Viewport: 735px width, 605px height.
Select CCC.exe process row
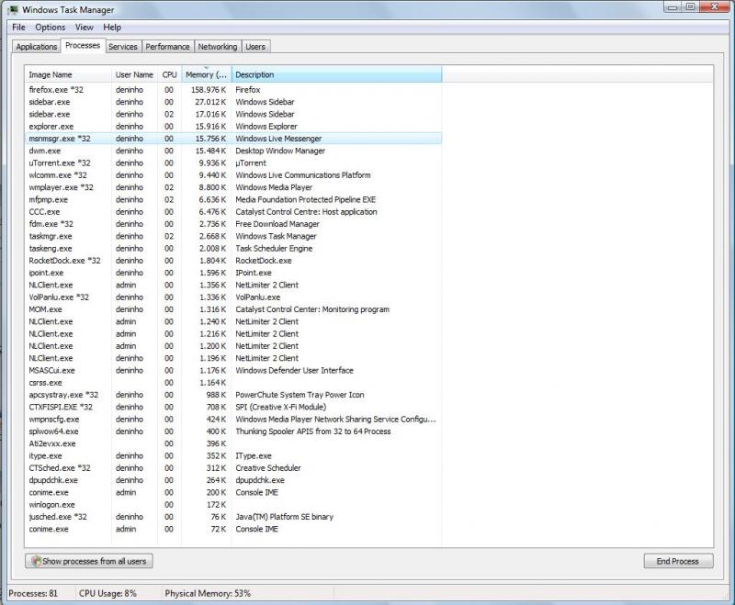click(233, 212)
